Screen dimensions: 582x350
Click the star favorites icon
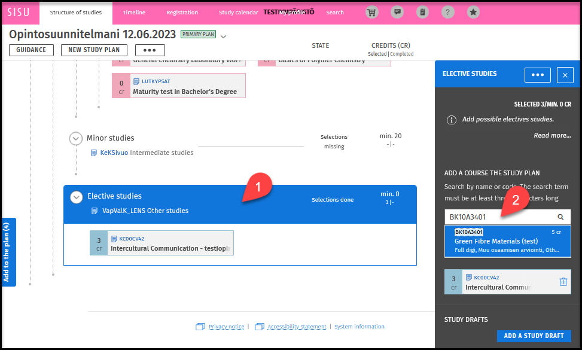tap(473, 12)
